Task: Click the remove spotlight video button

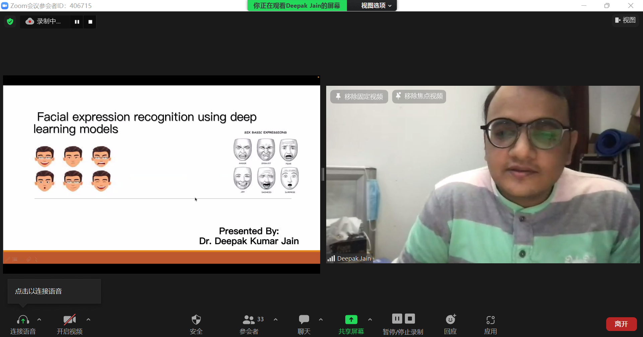Action: point(419,96)
